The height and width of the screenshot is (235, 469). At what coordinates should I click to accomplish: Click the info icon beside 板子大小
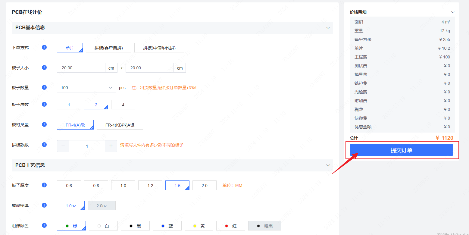coord(44,67)
